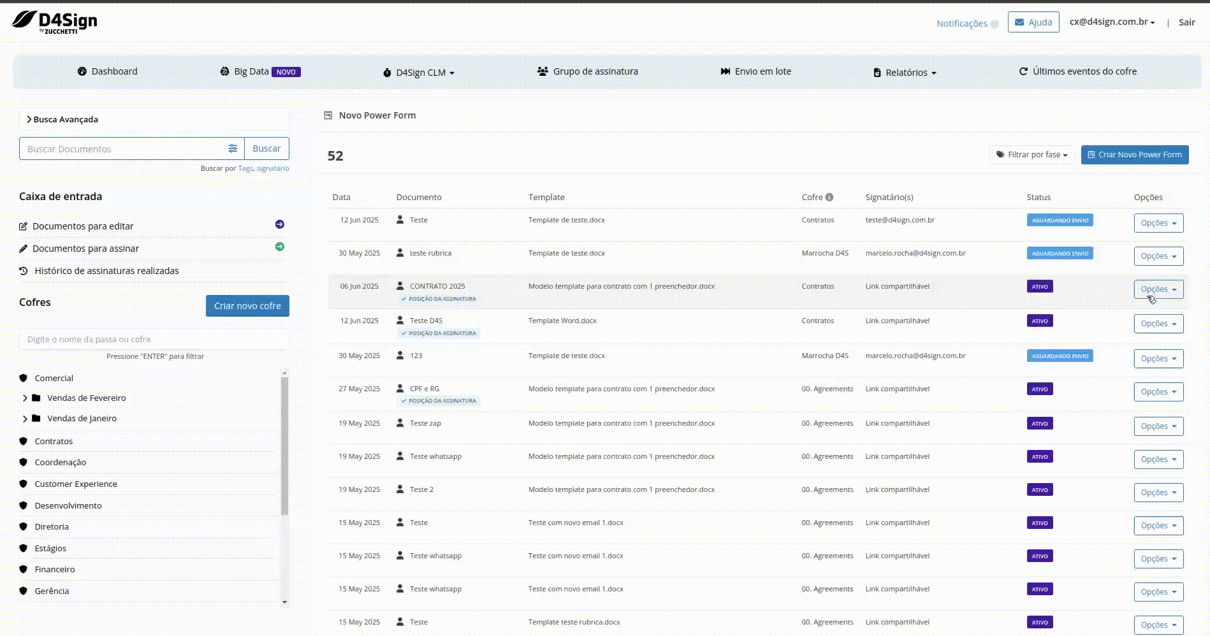Open Big Data globe icon
This screenshot has height=636, width=1210.
pyautogui.click(x=224, y=71)
